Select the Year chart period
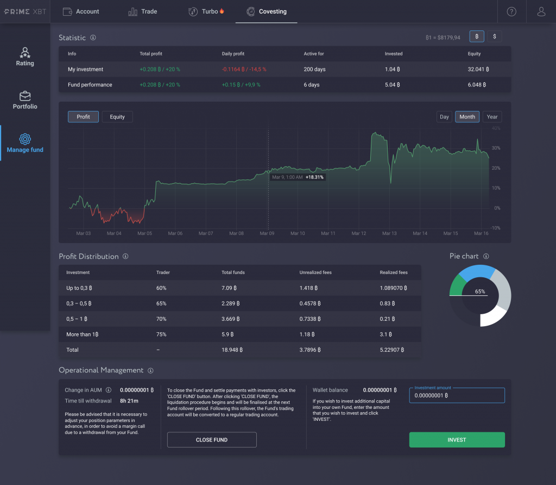556x485 pixels. 492,116
